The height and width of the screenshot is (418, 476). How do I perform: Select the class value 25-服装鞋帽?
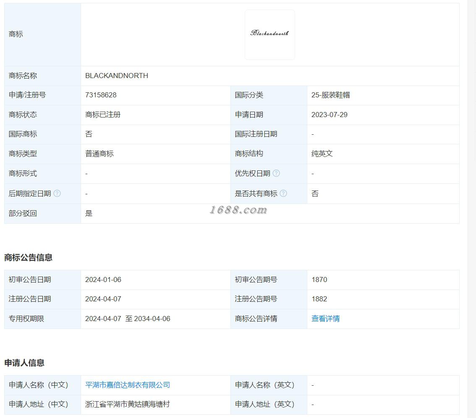click(x=331, y=95)
